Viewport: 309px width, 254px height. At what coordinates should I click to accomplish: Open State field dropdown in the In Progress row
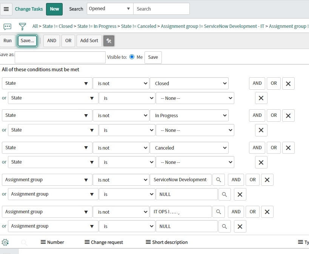pos(47,115)
